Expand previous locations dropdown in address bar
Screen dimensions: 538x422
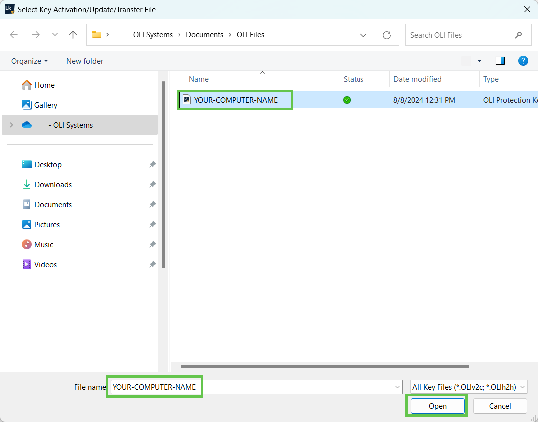click(363, 35)
